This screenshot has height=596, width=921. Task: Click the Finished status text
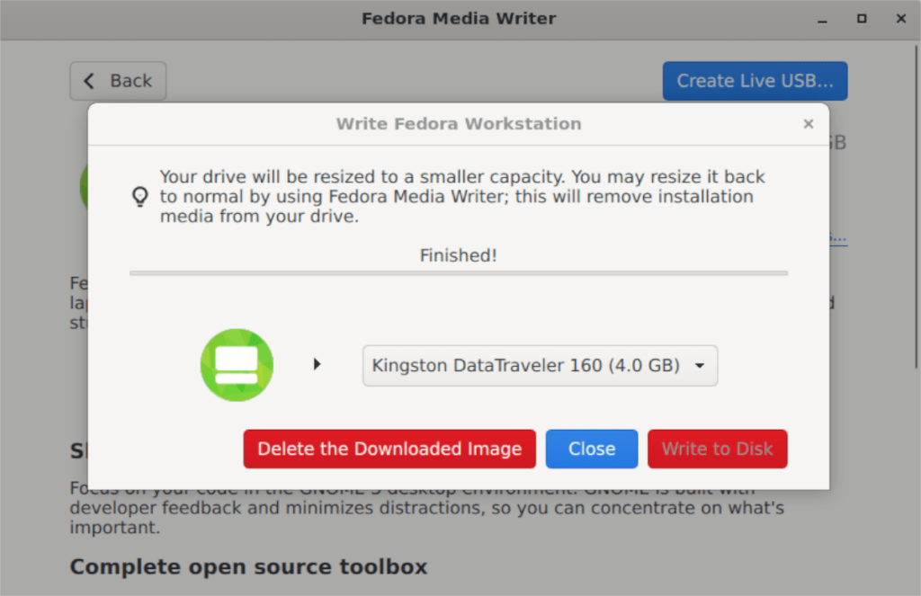(458, 255)
